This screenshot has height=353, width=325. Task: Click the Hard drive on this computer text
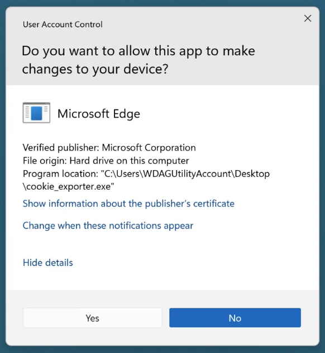point(129,161)
